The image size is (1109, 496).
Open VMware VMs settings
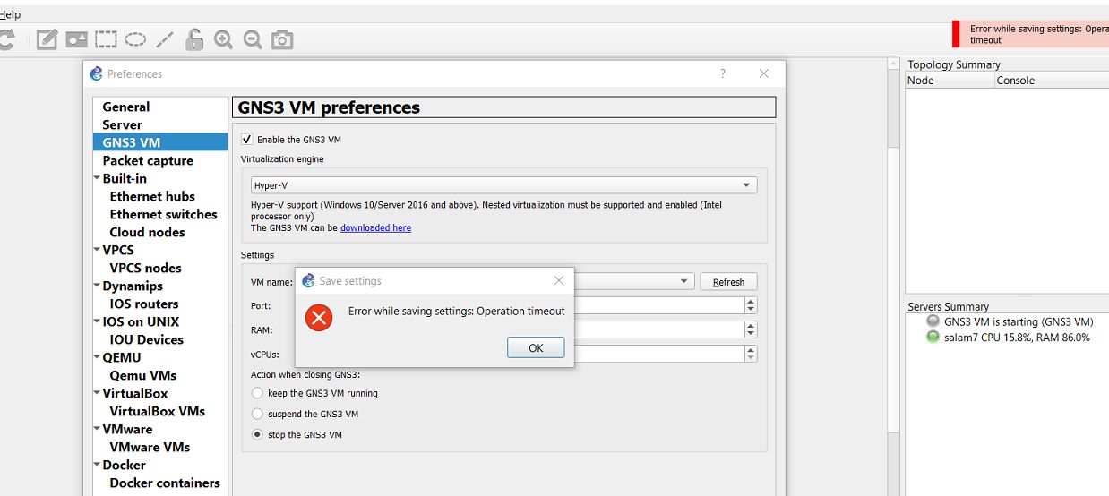coord(150,447)
